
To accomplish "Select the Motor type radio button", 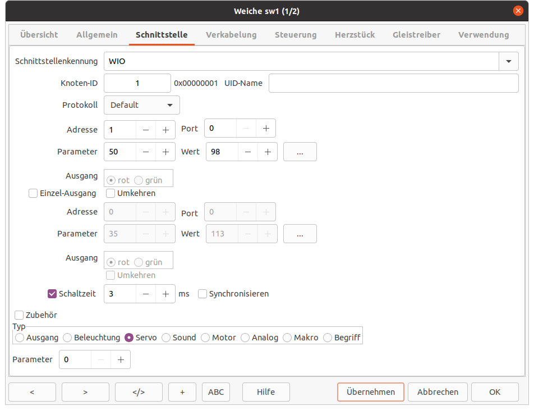I will coord(205,338).
